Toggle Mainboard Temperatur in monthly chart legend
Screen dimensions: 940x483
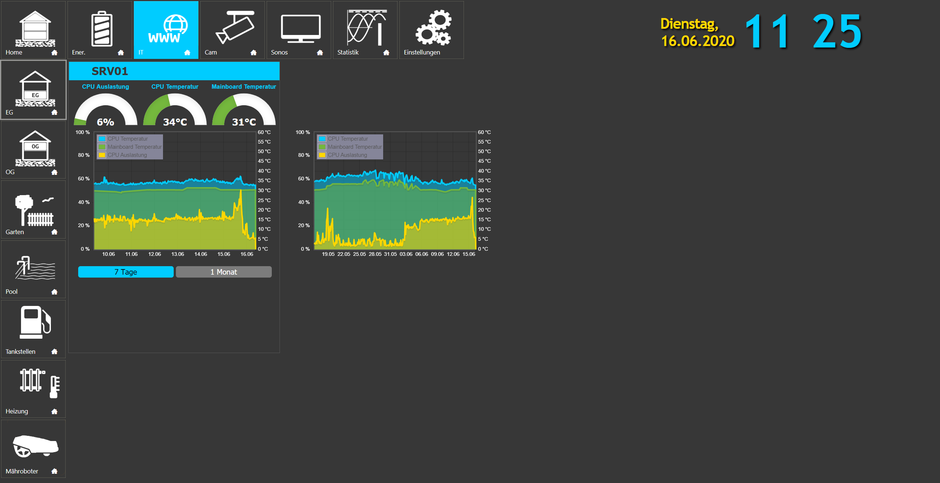[354, 147]
